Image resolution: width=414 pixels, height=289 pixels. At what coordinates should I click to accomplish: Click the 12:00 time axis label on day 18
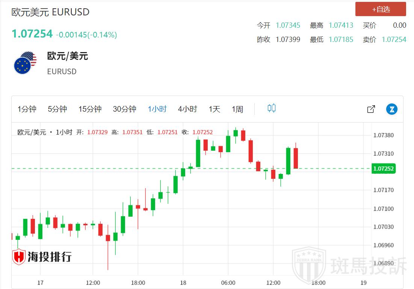pyautogui.click(x=273, y=283)
